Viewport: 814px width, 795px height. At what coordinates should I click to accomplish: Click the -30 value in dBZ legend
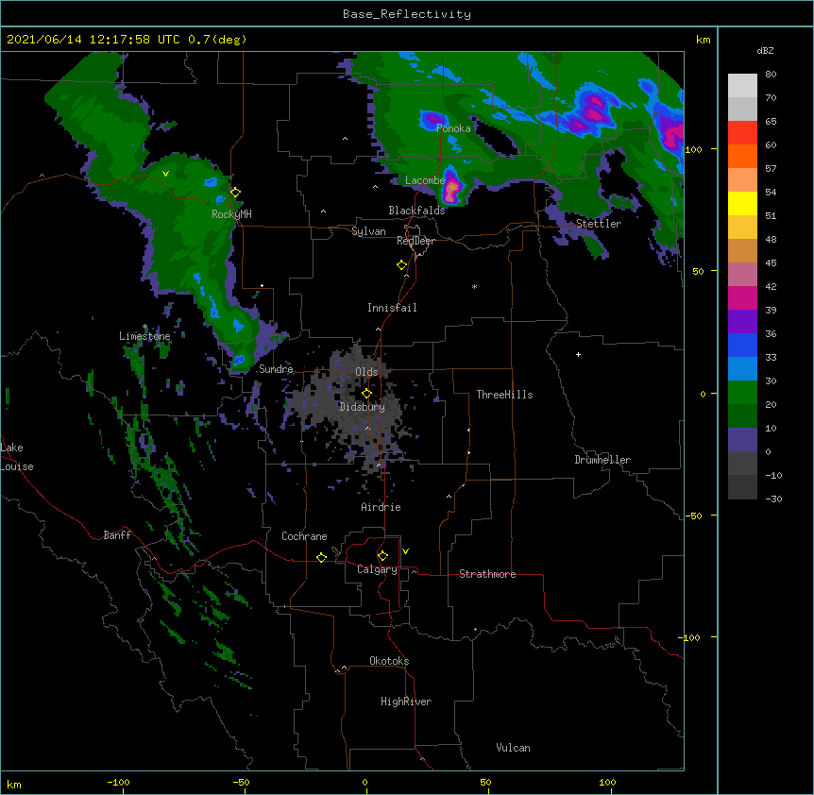773,499
